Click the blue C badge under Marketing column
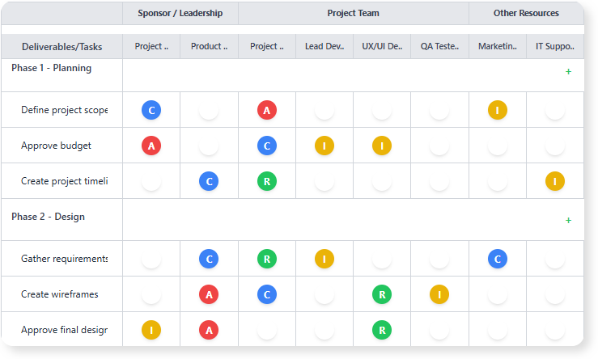 [x=498, y=259]
